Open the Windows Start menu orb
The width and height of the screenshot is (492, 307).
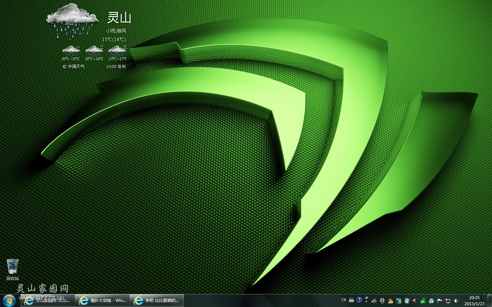point(9,301)
